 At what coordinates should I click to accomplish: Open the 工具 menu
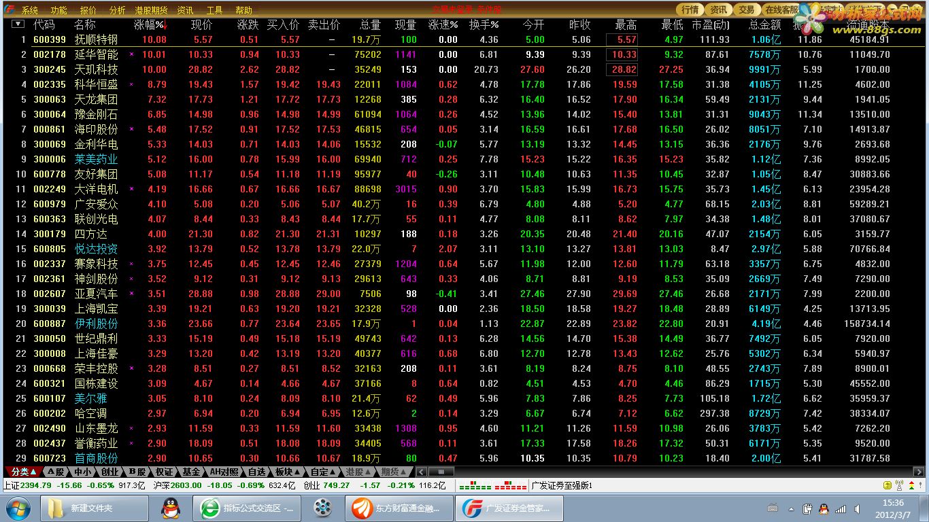click(x=214, y=10)
